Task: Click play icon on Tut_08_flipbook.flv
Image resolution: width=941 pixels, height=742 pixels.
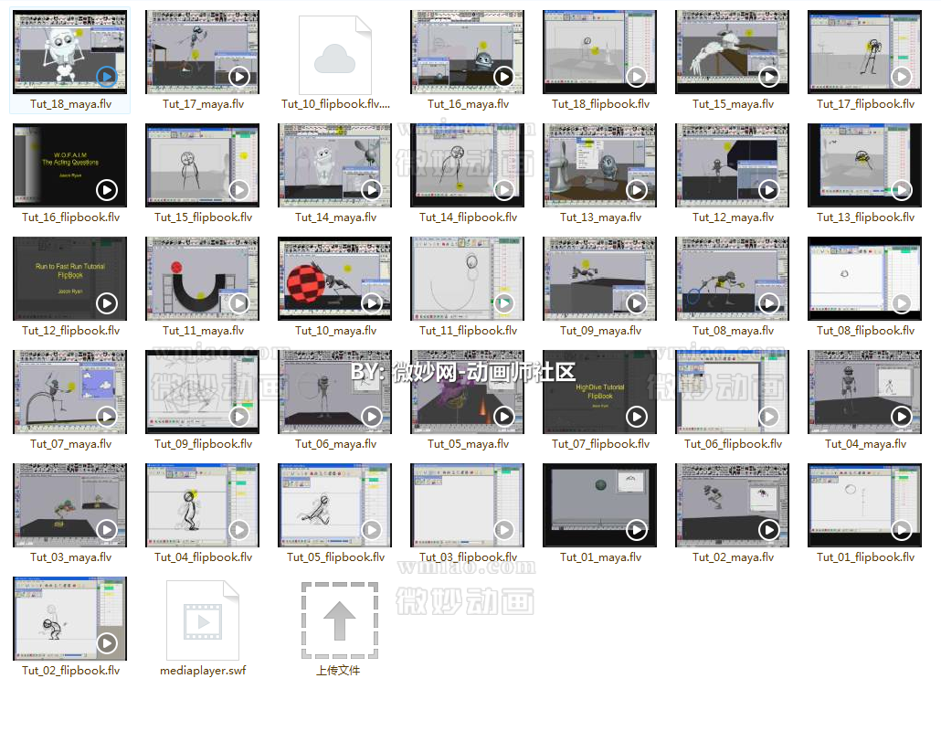Action: (902, 303)
